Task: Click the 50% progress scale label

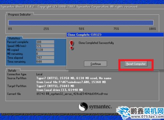Action: tap(81, 29)
